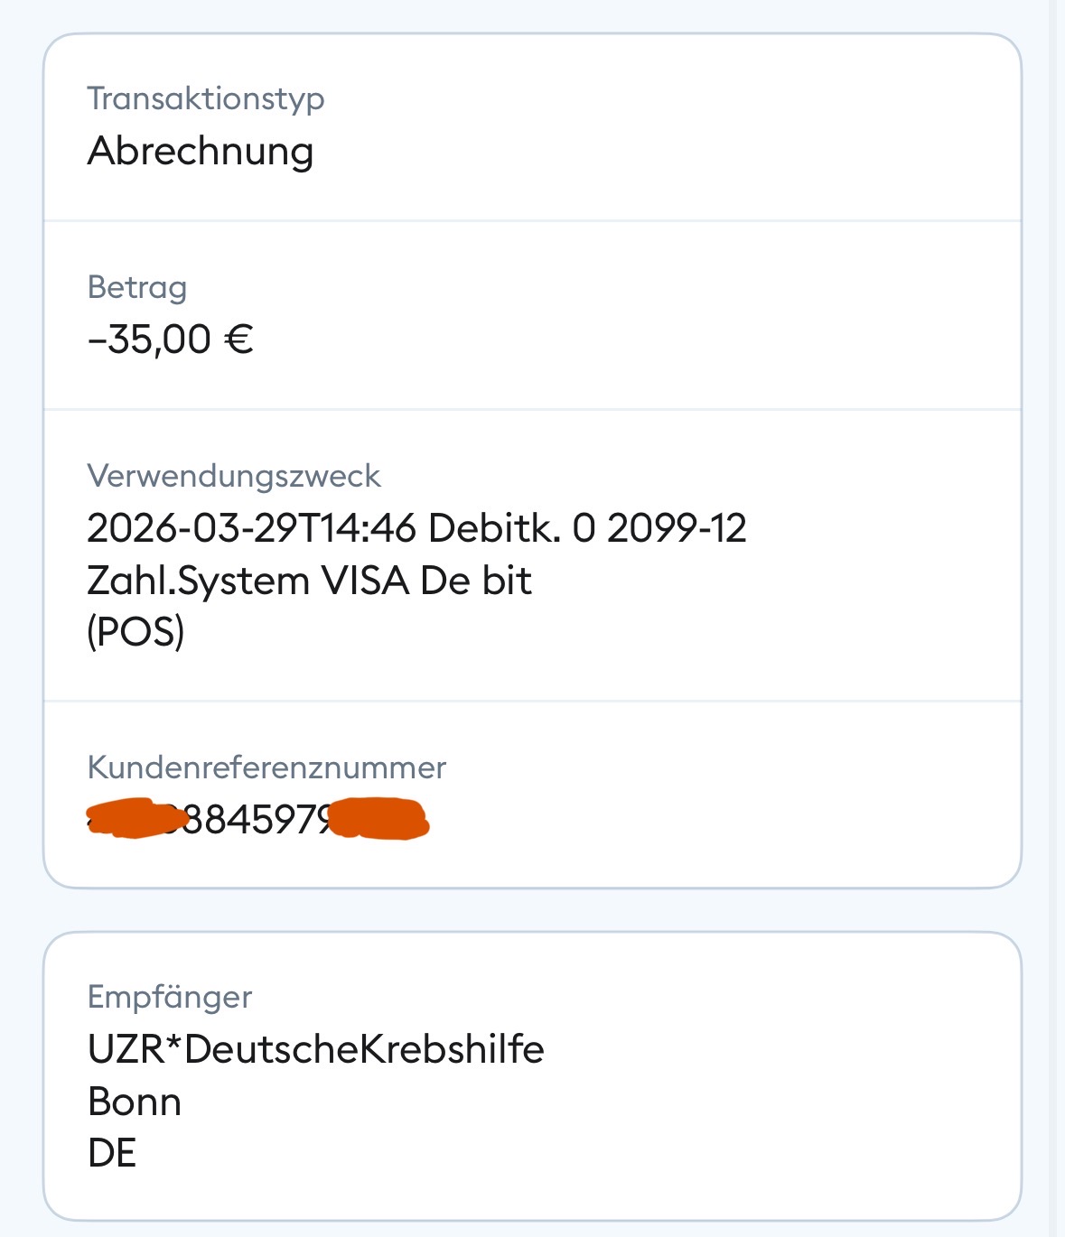Select the Betrag label

[137, 288]
